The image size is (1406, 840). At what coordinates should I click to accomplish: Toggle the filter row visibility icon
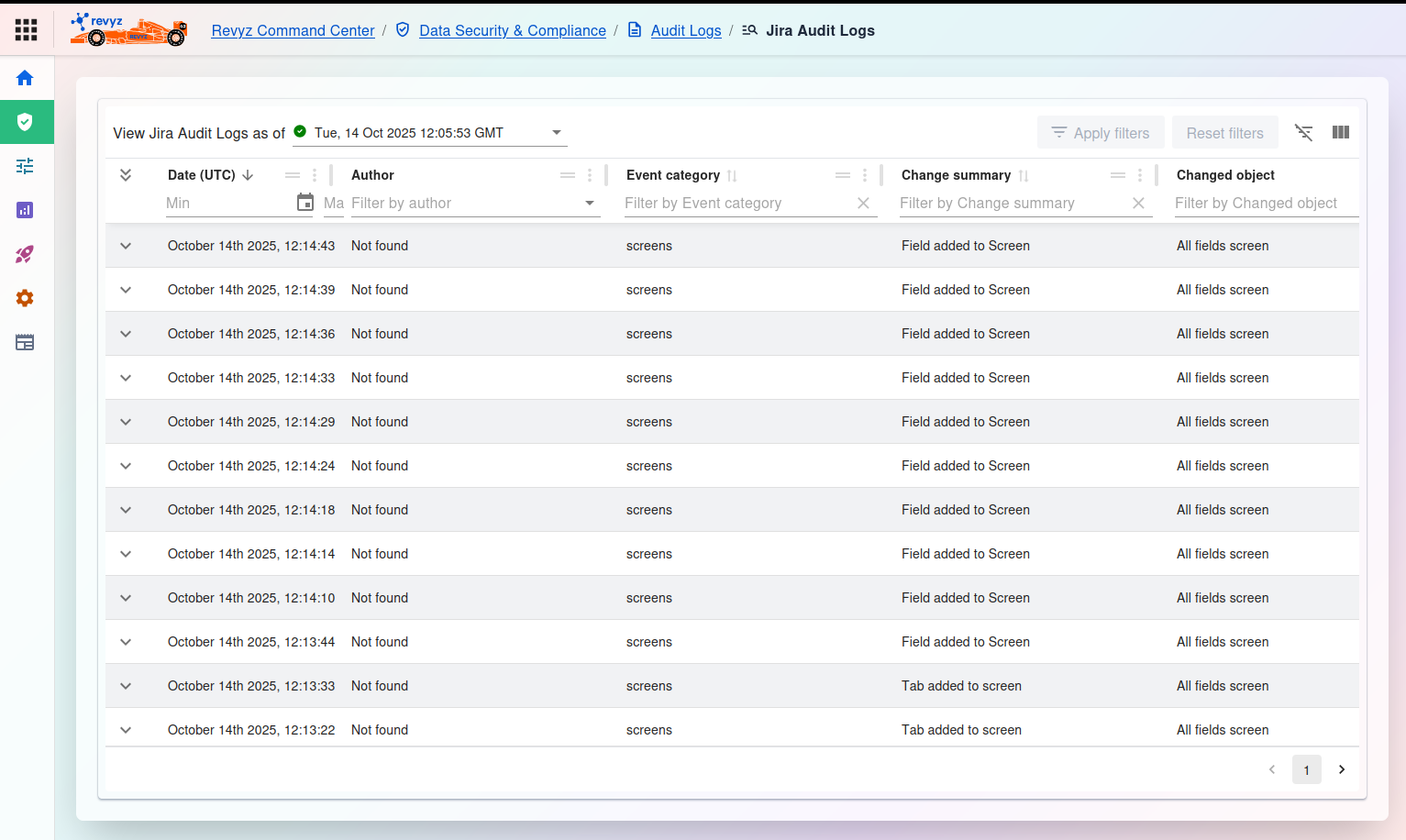(1303, 133)
